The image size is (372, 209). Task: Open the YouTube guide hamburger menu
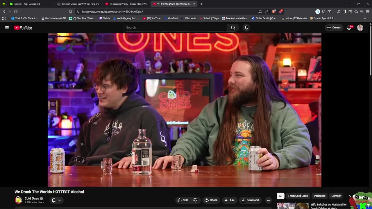[x=7, y=28]
